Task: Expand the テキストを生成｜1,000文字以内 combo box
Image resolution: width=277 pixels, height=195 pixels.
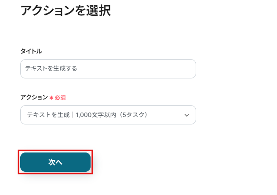Action: (x=108, y=115)
